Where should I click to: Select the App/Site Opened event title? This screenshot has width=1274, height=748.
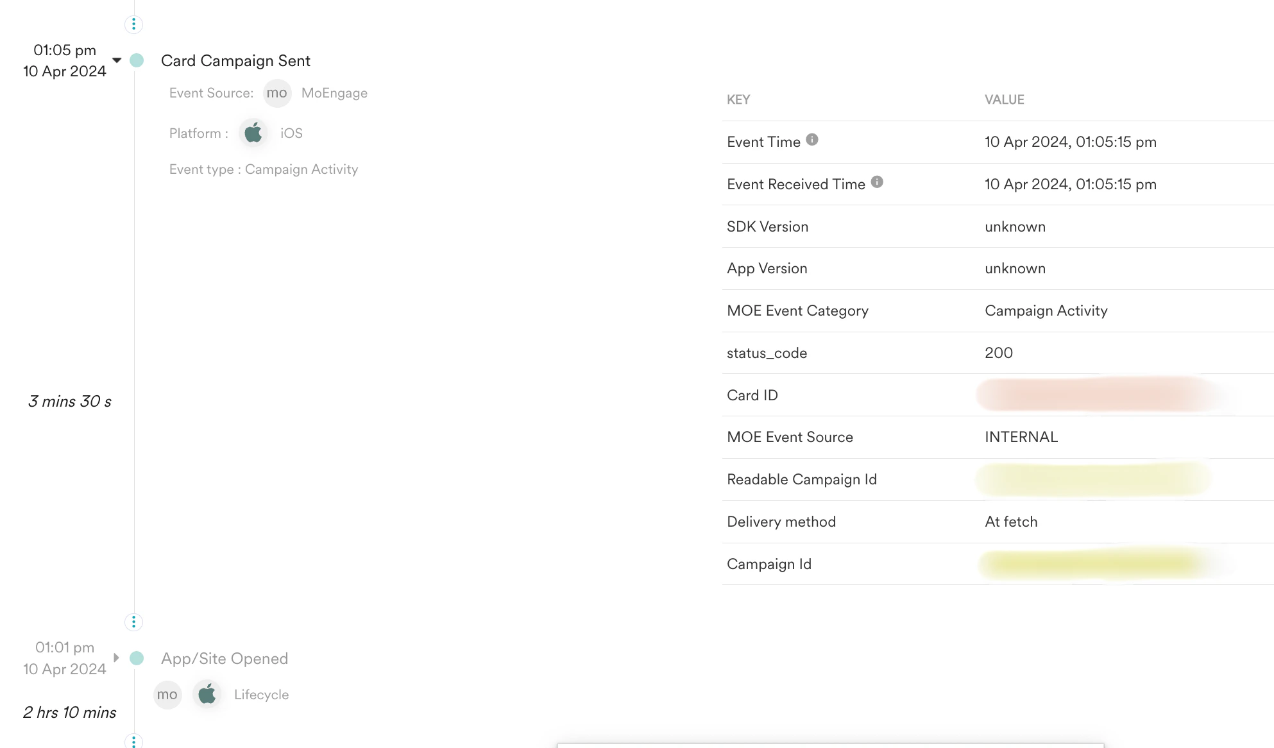224,658
